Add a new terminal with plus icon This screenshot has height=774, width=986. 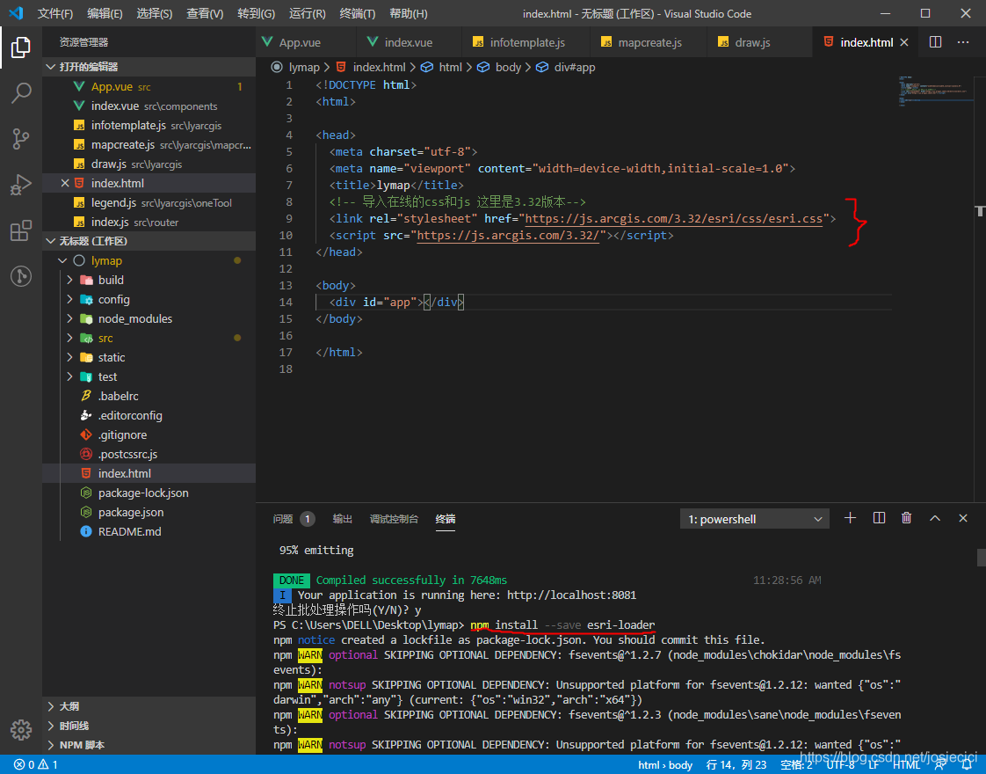click(850, 519)
